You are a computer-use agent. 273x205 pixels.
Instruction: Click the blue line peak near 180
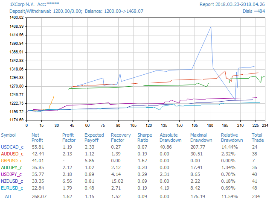click(x=211, y=27)
